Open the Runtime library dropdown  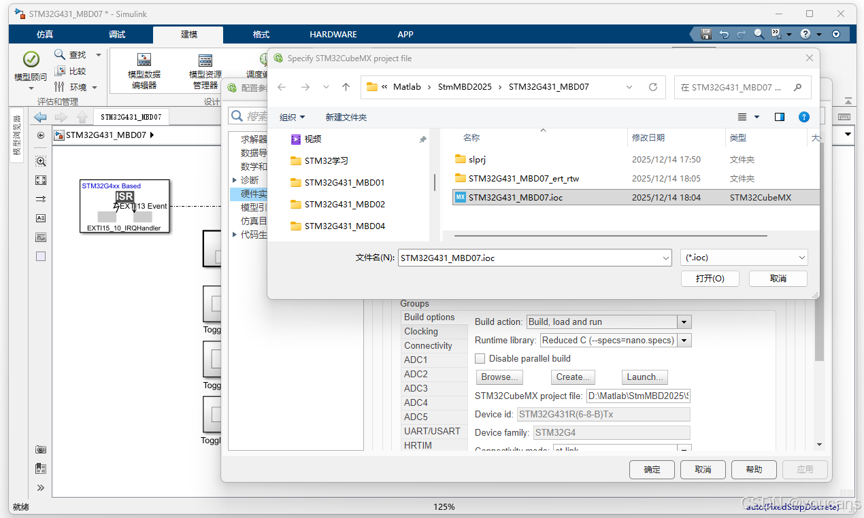click(x=684, y=341)
